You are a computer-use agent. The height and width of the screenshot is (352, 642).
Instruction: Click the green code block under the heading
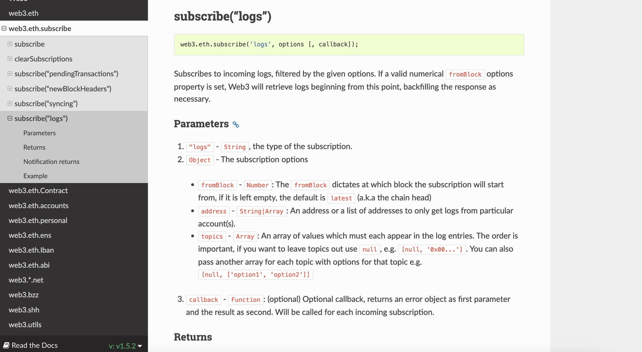click(x=349, y=44)
